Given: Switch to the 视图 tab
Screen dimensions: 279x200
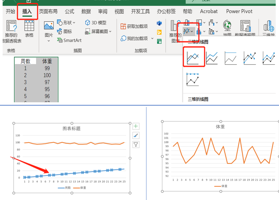Looking at the screenshot, I should tap(119, 11).
